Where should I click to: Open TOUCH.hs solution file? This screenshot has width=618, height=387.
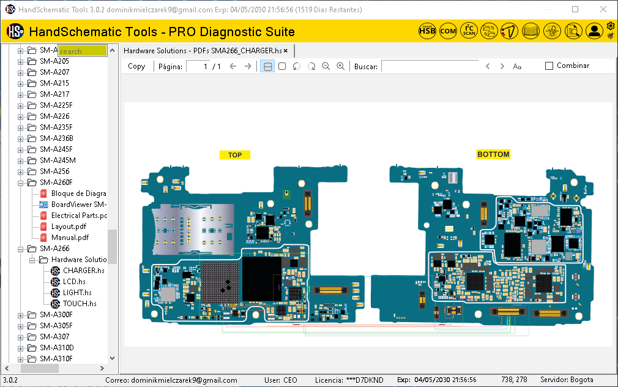pyautogui.click(x=80, y=303)
